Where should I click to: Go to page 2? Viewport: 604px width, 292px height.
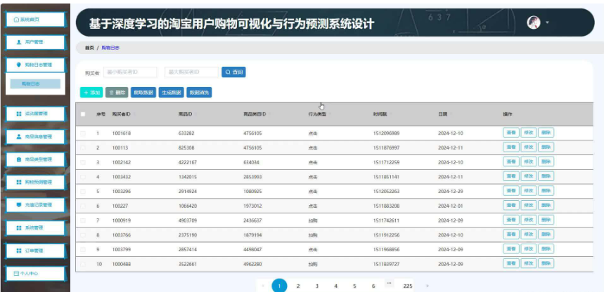tap(297, 286)
